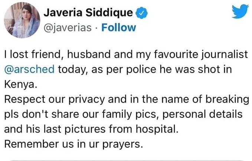
Task: Click the tweet's first line about lost friend
Action: 126,54
